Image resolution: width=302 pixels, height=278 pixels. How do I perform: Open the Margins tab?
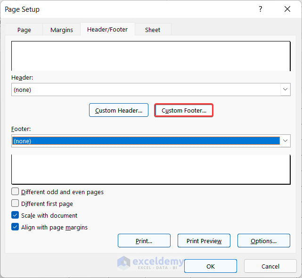(62, 30)
